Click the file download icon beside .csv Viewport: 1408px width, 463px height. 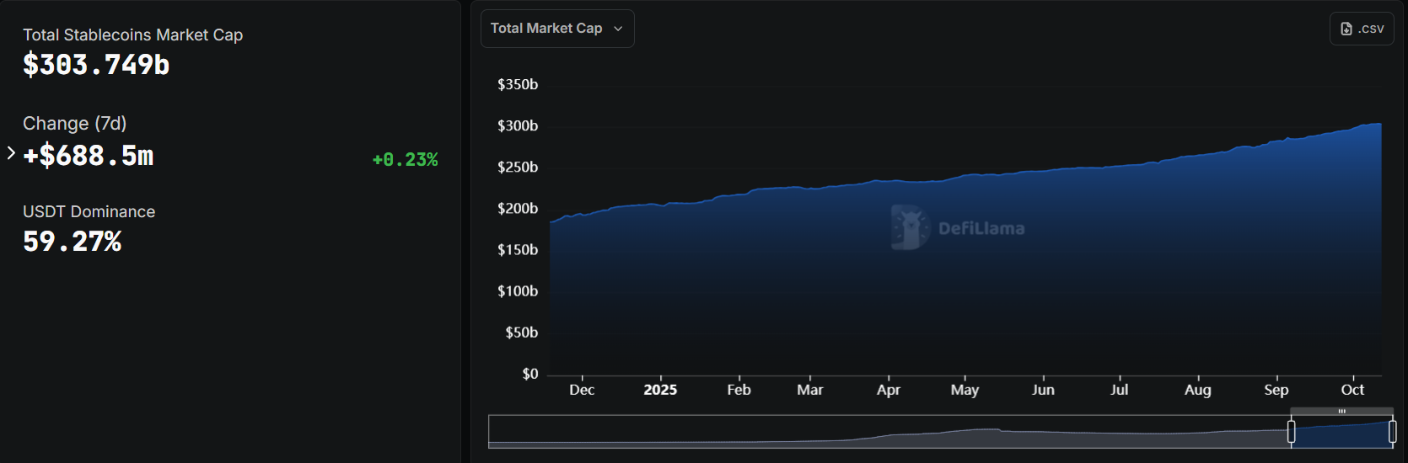(x=1346, y=29)
